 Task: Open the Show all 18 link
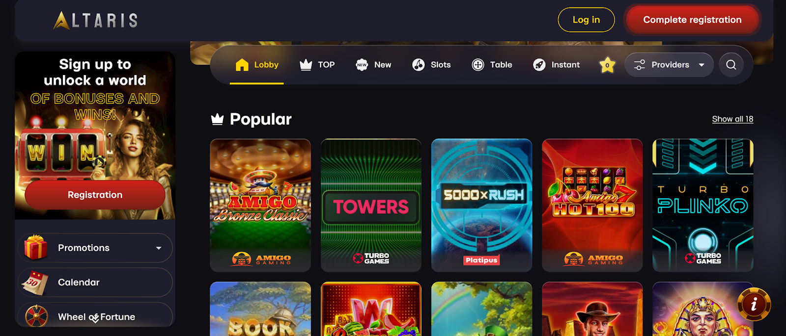732,119
